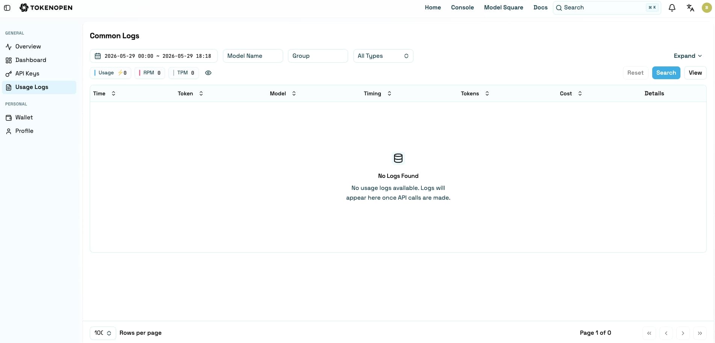Image resolution: width=715 pixels, height=343 pixels.
Task: Click the Reset button
Action: tap(635, 73)
